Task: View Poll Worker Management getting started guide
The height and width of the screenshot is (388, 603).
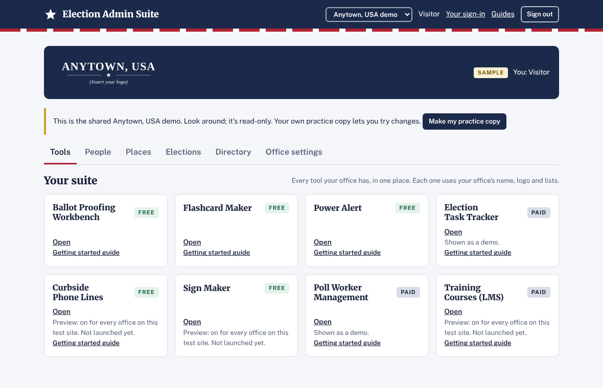Action: point(347,343)
